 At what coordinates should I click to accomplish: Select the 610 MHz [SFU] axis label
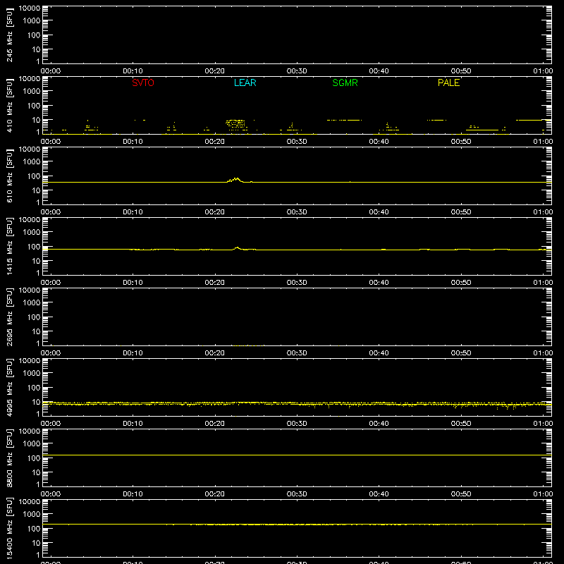point(9,176)
